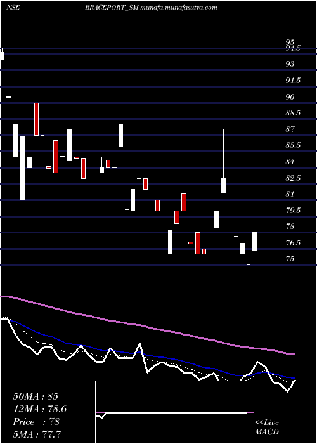Click the red candle topping near 89.5
The image size is (317, 444).
(37, 119)
